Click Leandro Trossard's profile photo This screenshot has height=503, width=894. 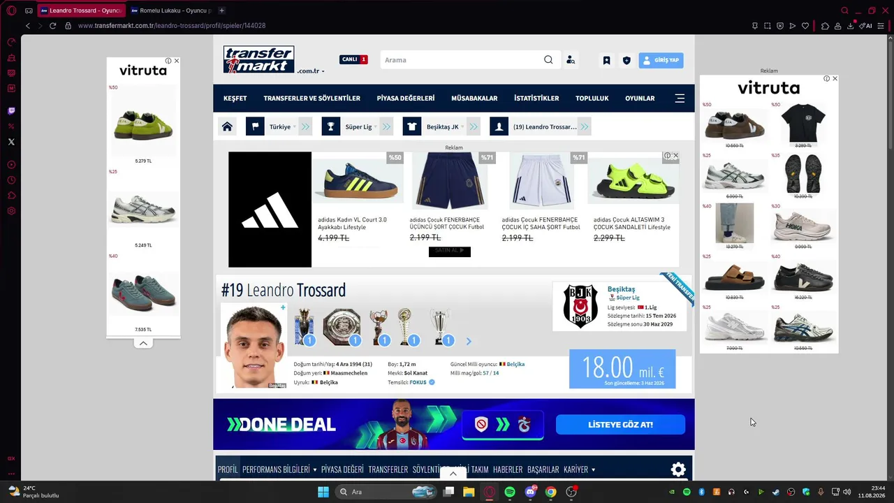254,347
